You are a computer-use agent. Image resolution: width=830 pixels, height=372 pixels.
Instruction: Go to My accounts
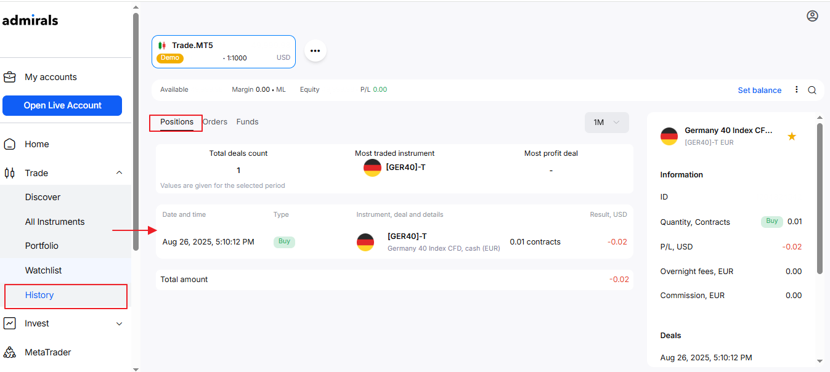(x=51, y=77)
